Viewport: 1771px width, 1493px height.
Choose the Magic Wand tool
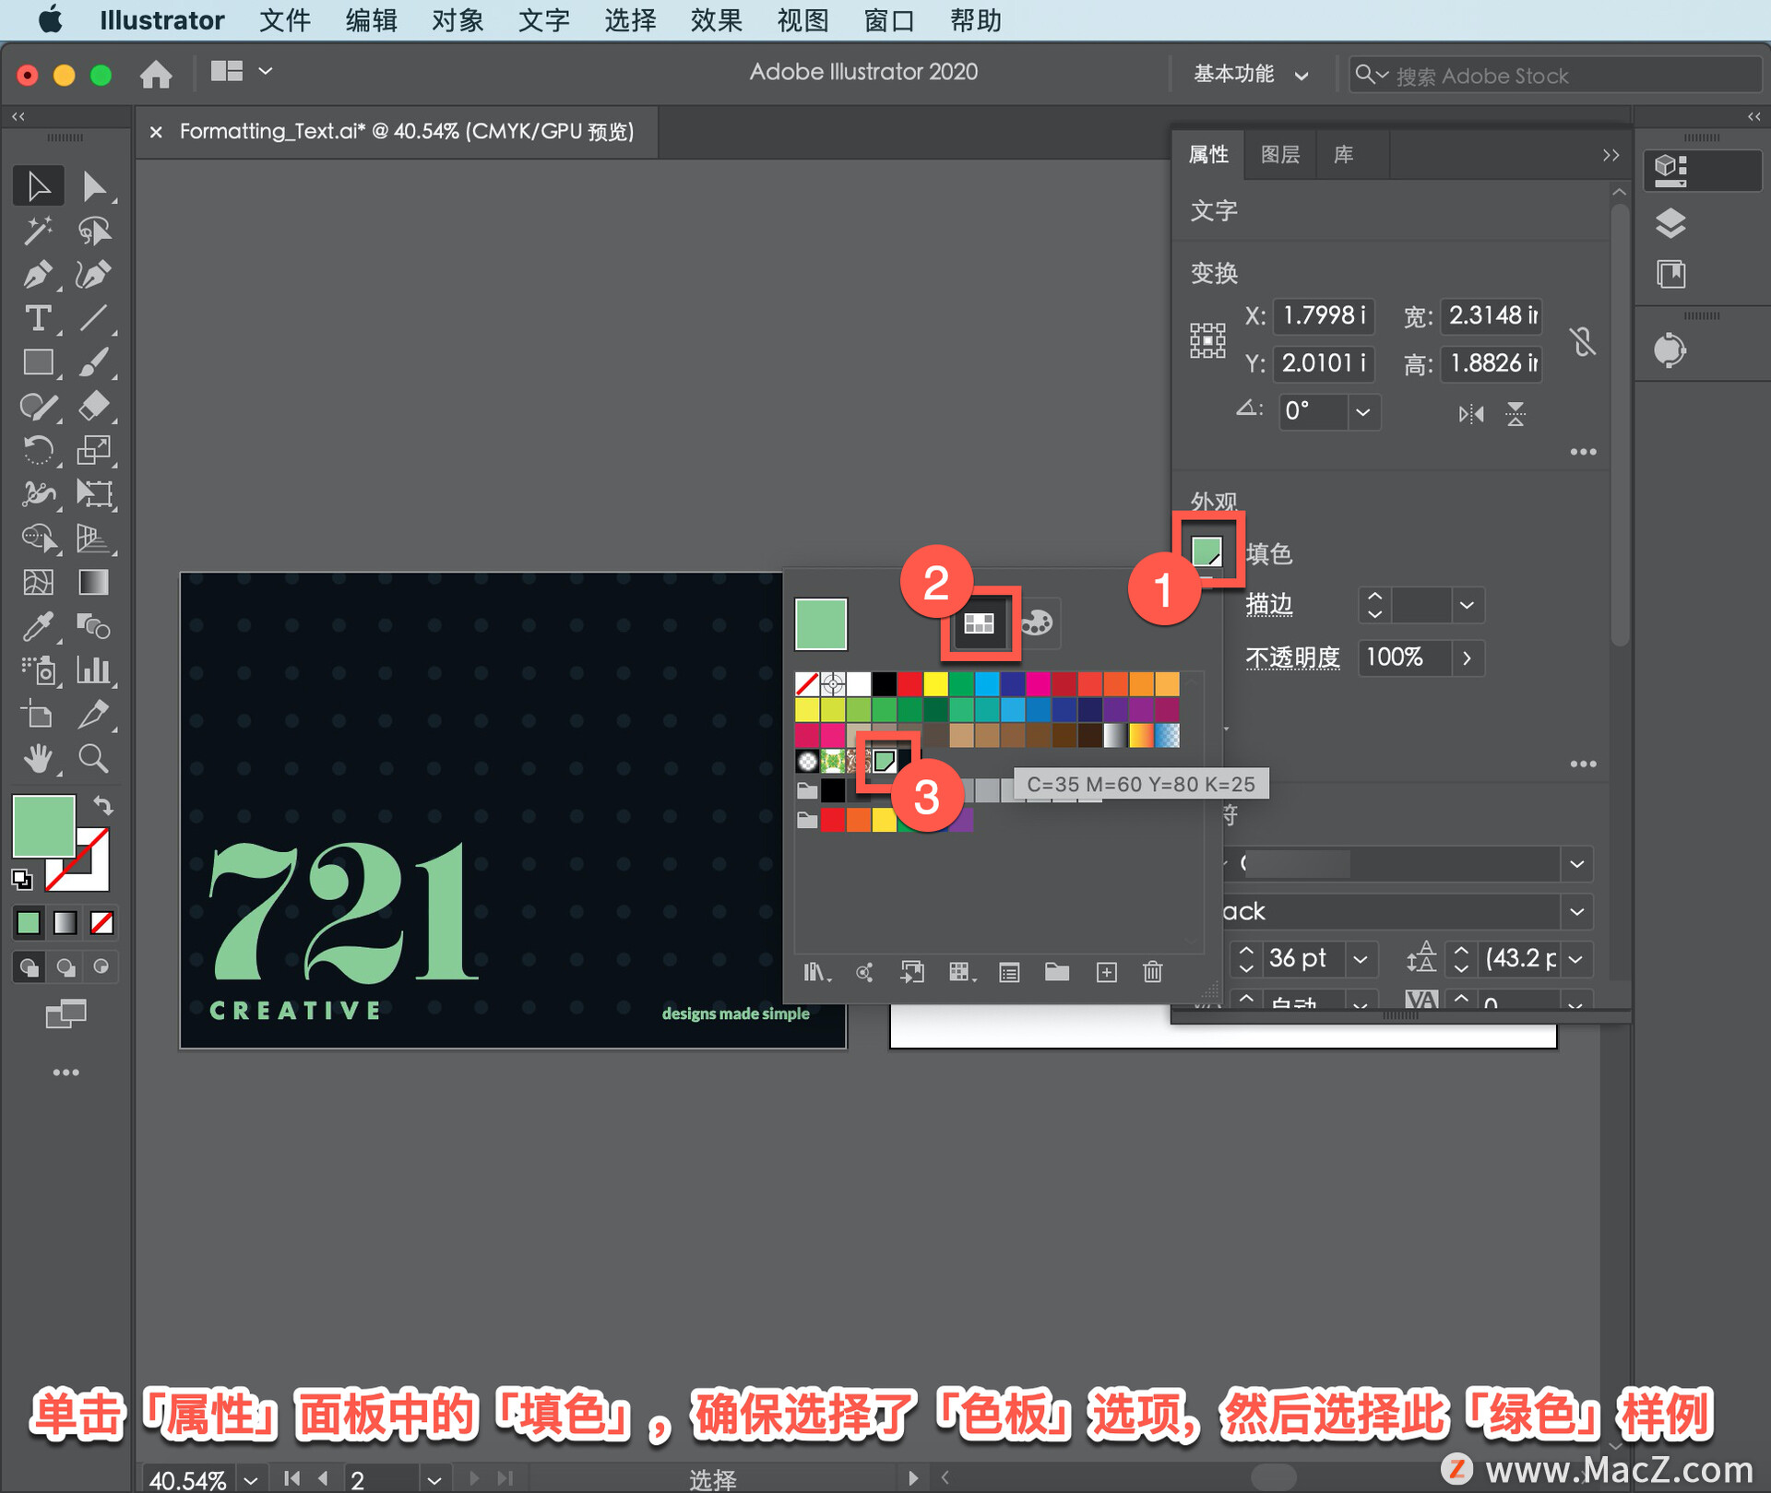tap(38, 231)
